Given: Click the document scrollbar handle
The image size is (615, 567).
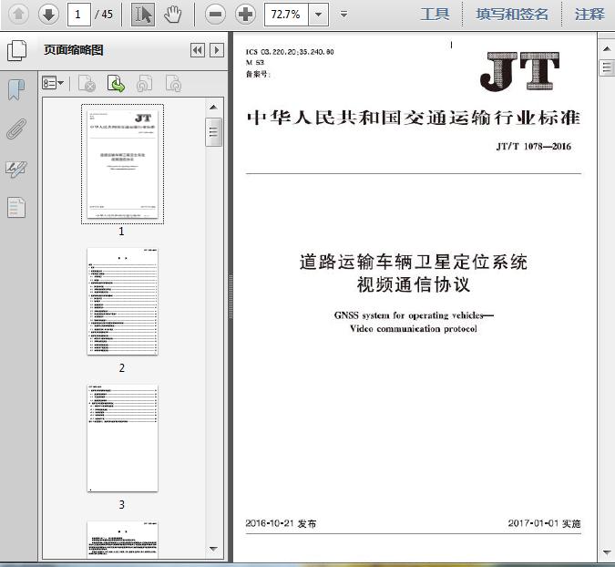Looking at the screenshot, I should [607, 67].
